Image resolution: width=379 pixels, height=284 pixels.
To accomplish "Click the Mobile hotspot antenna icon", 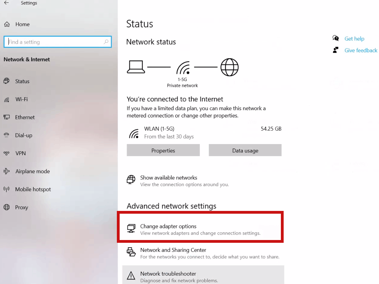I will tap(7, 189).
